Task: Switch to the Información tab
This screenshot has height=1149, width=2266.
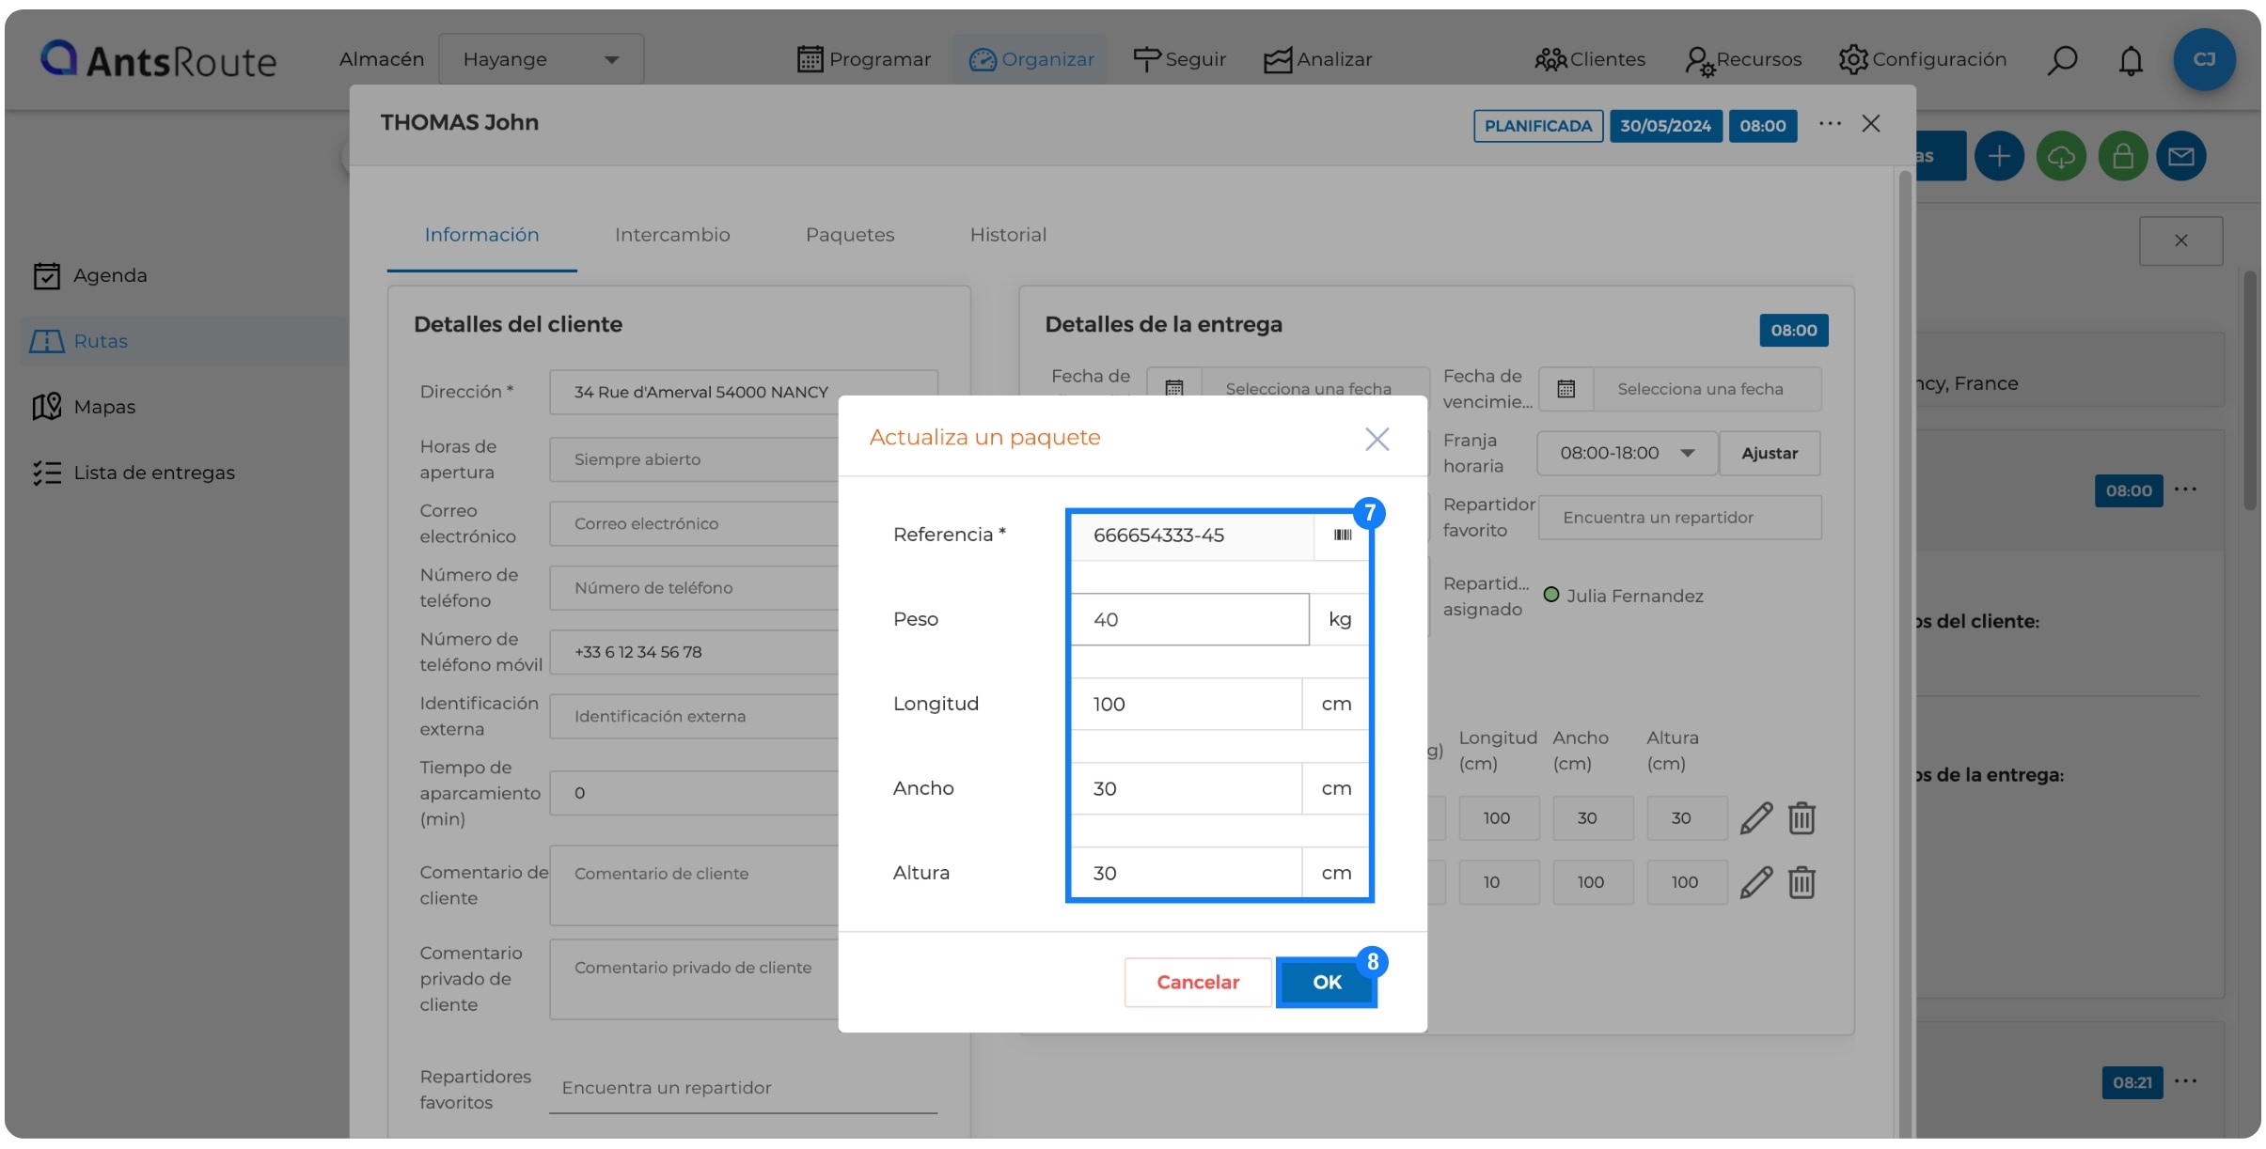Action: 481,235
